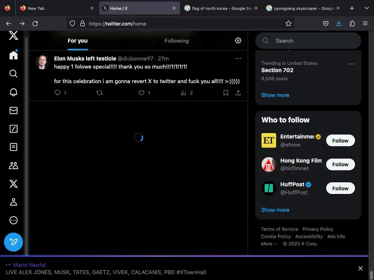This screenshot has width=374, height=280.
Task: Like the Elon Musks post
Action: click(141, 93)
